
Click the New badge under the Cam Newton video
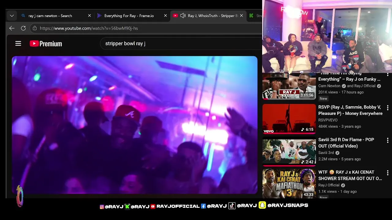point(323,98)
